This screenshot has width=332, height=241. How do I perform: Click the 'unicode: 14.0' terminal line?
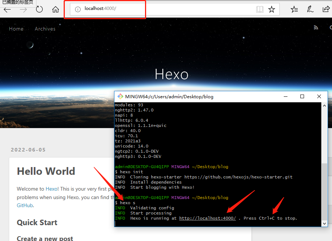(x=131, y=146)
